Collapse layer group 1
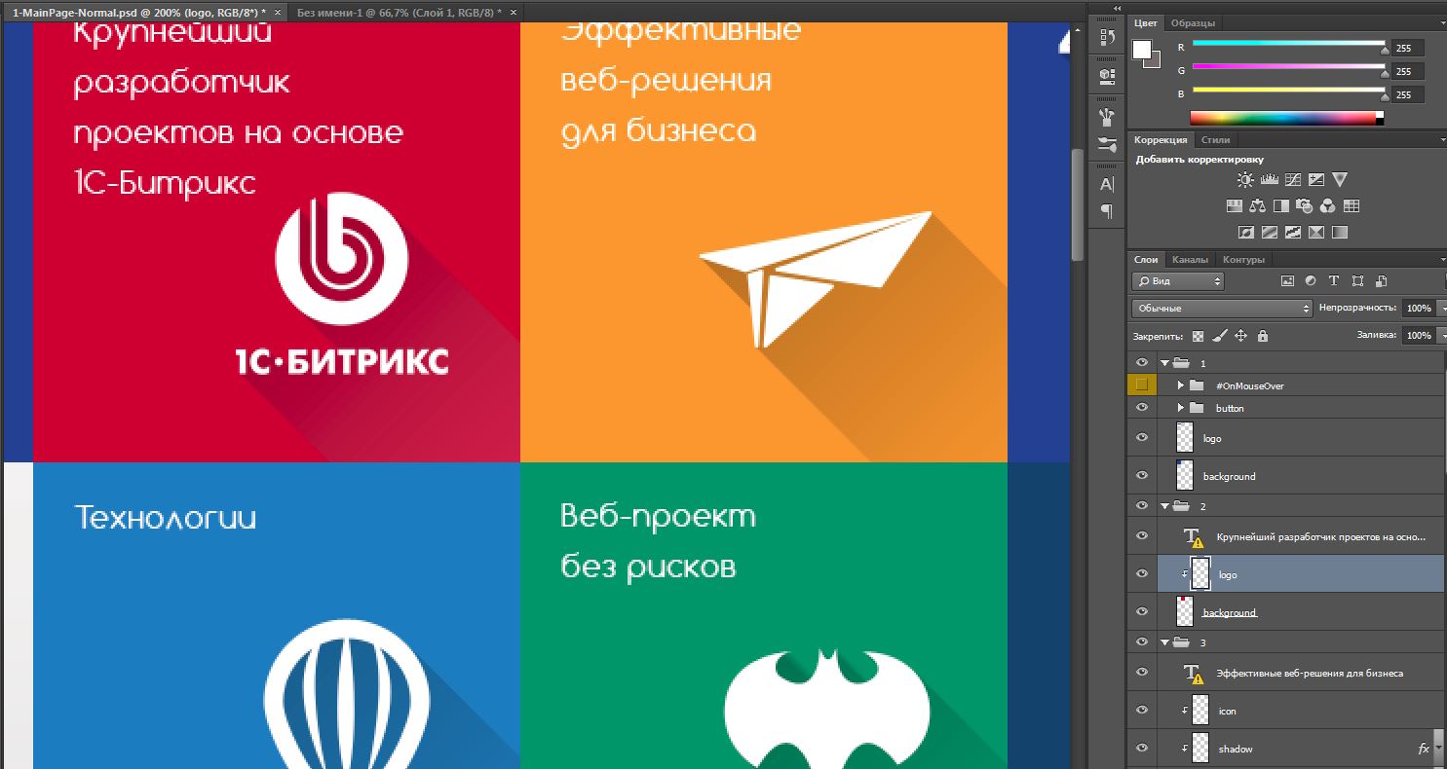The height and width of the screenshot is (769, 1447). [x=1164, y=362]
